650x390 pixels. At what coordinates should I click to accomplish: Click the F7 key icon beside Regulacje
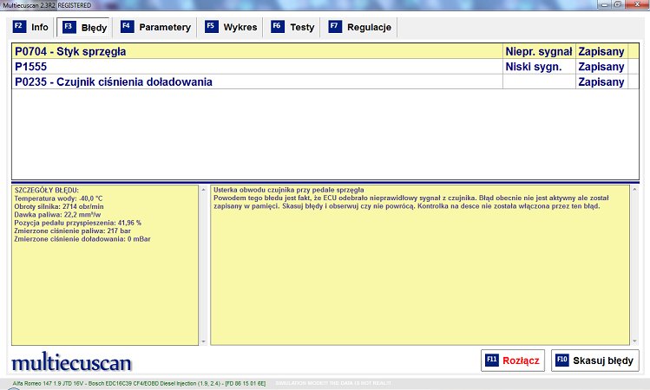(x=335, y=27)
